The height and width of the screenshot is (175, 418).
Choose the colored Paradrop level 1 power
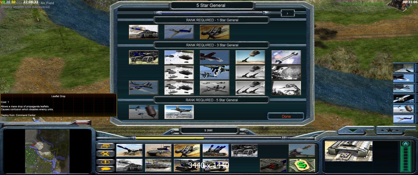tap(179, 57)
